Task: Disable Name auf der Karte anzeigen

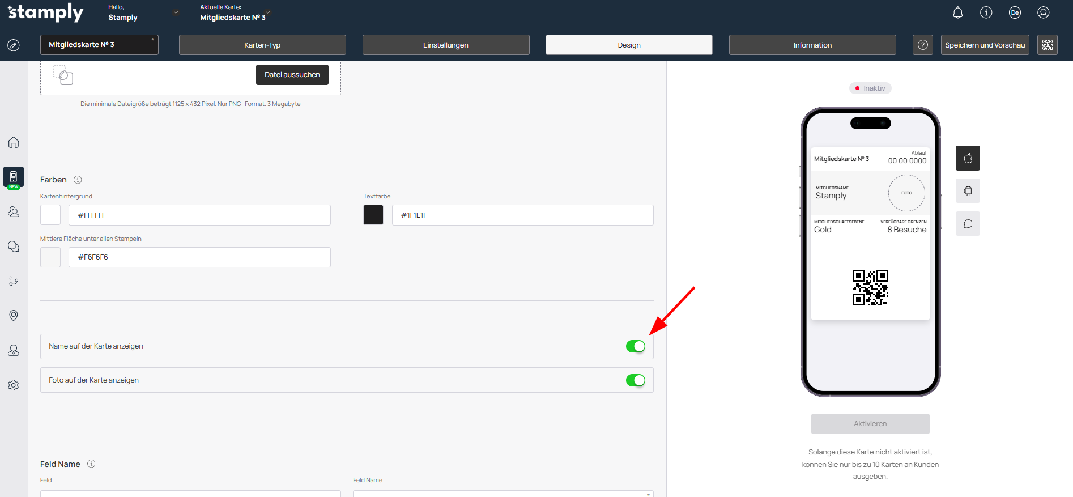Action: [x=635, y=346]
